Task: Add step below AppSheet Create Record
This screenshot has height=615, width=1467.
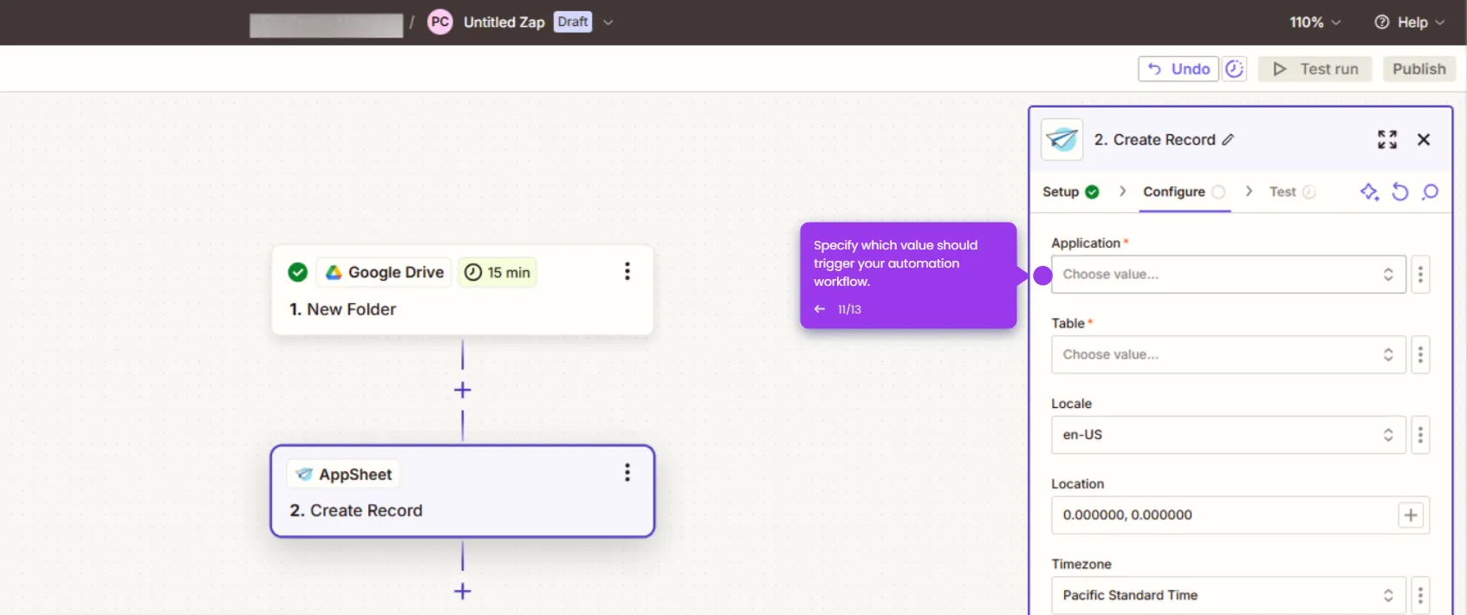Action: (463, 592)
